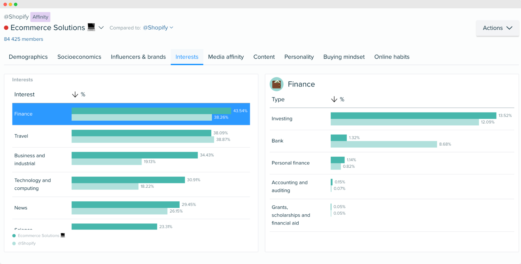Select the Travel interest row
Screen dimensions: 521x264
pyautogui.click(x=131, y=136)
